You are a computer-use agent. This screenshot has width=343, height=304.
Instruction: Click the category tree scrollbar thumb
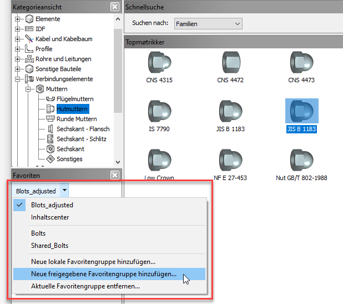click(x=118, y=71)
